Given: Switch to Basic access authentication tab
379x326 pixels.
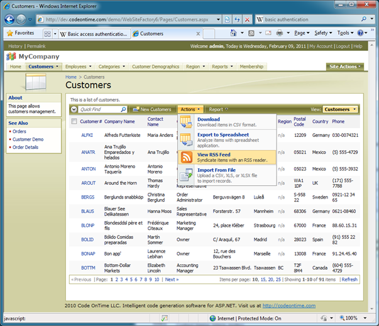Looking at the screenshot, I should (x=94, y=34).
